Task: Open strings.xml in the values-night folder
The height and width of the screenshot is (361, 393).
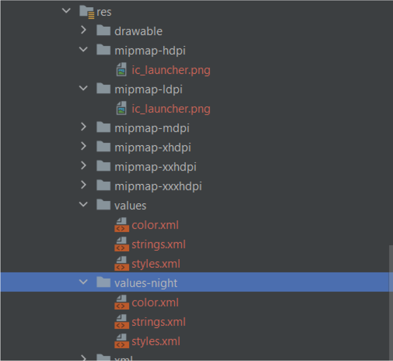Action: click(159, 322)
